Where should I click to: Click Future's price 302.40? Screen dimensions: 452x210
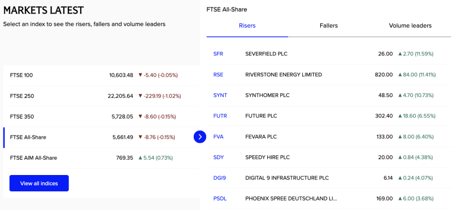384,116
